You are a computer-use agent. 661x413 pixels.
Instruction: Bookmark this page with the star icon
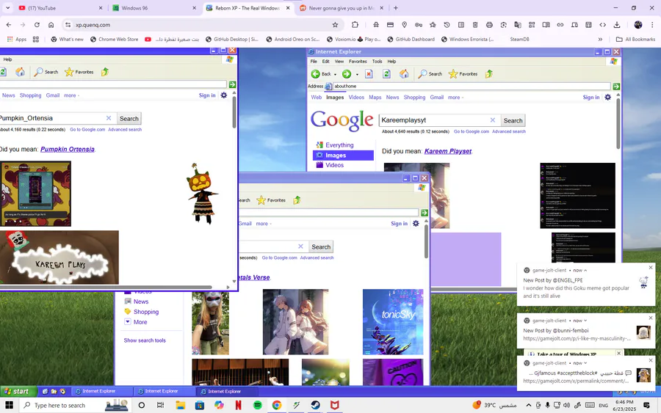335,25
